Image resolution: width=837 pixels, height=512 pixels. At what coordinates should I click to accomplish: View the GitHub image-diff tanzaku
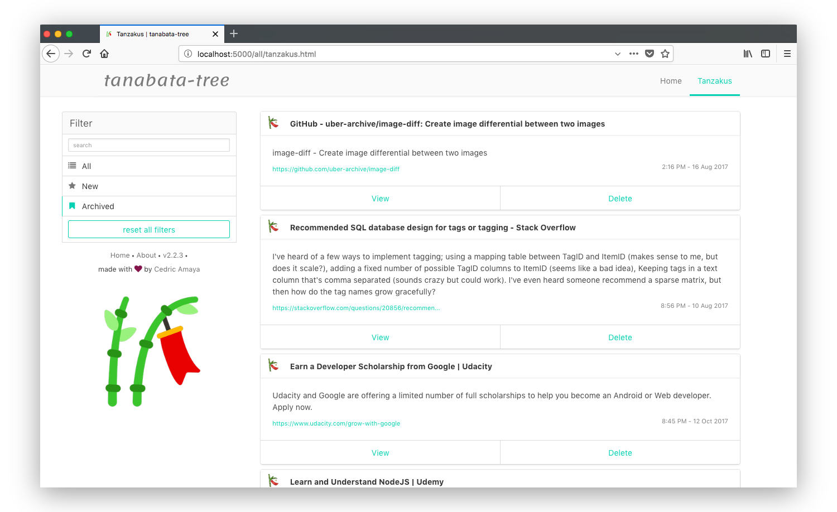click(381, 199)
